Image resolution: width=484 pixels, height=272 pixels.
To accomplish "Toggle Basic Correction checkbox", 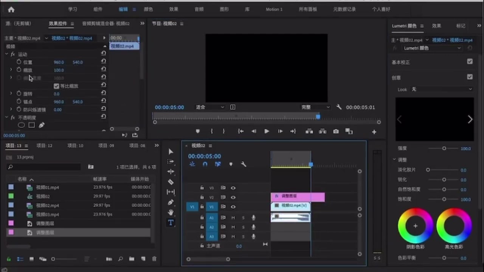I will click(x=470, y=62).
